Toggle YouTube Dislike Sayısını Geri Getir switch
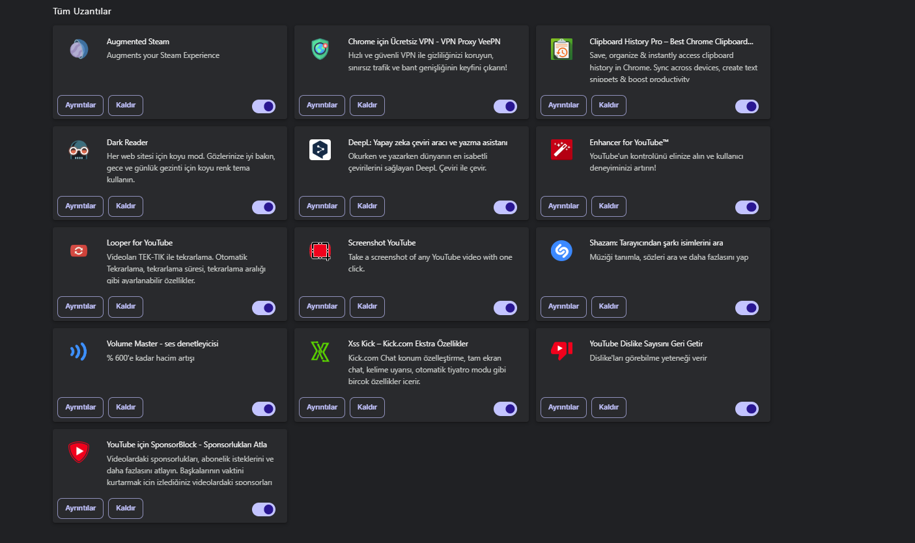Screen dimensions: 915x543 pyautogui.click(x=747, y=408)
